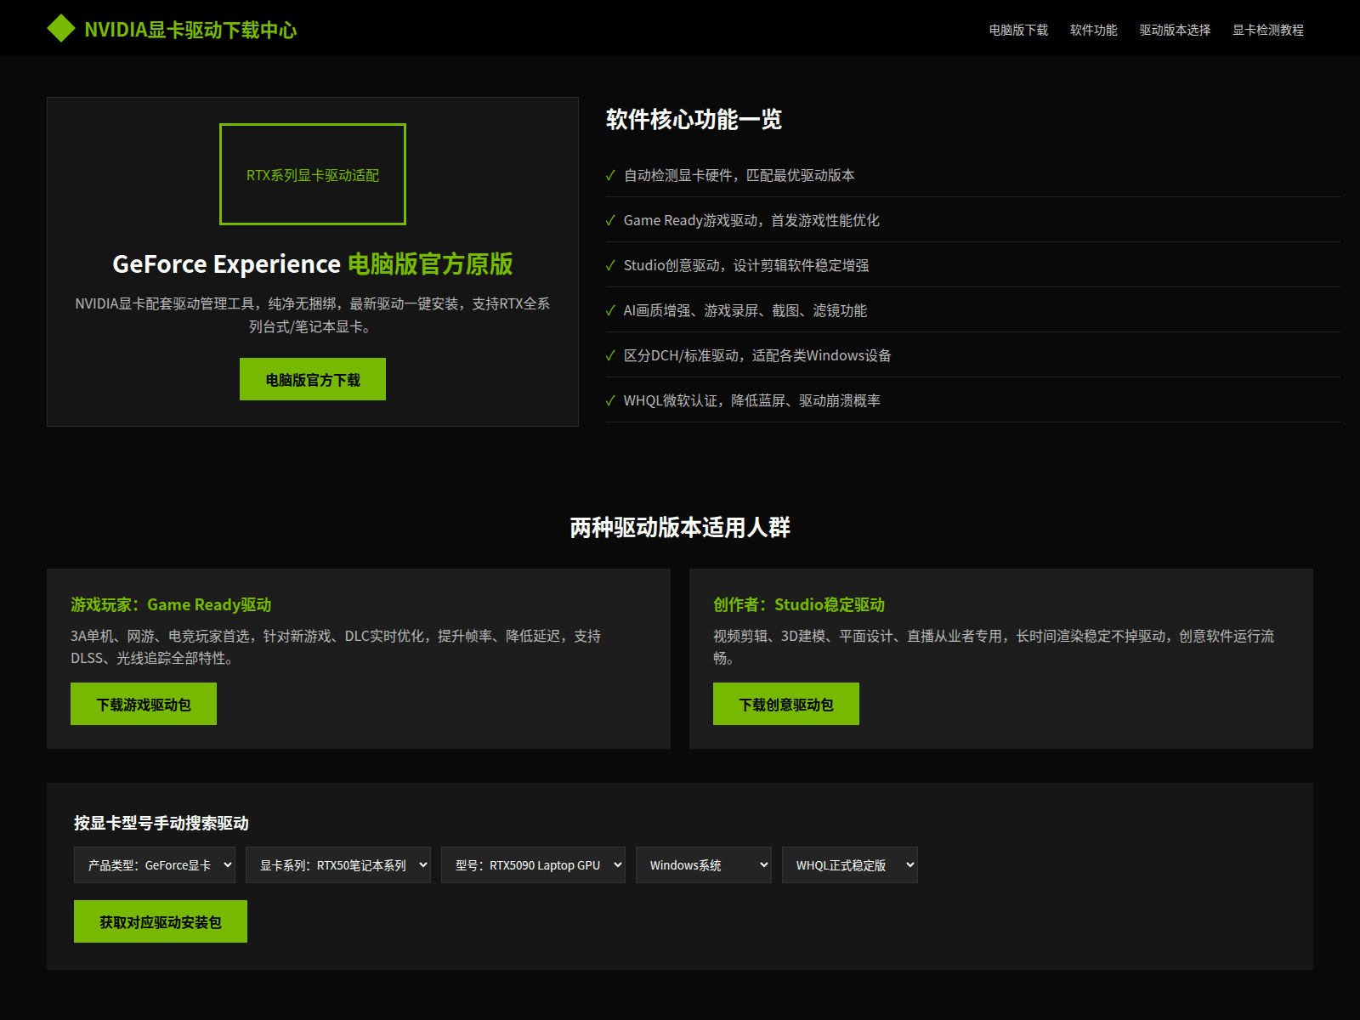The image size is (1360, 1020).
Task: Click the Studio创意驱动 feature line
Action: tap(972, 265)
